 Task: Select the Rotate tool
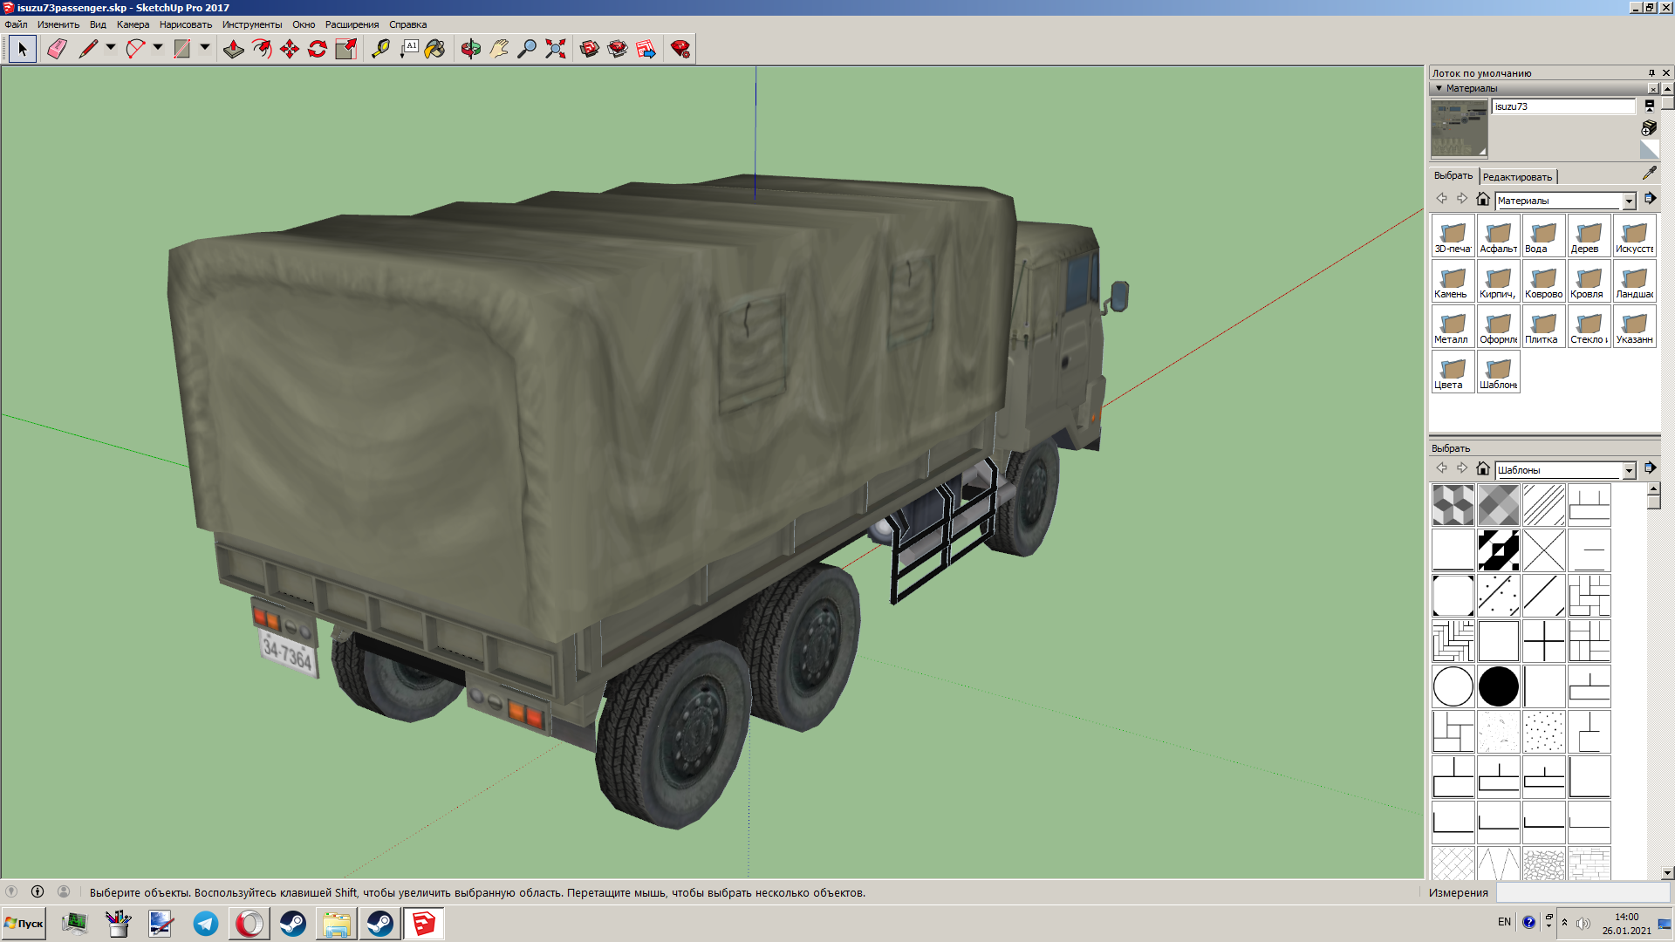coord(318,49)
